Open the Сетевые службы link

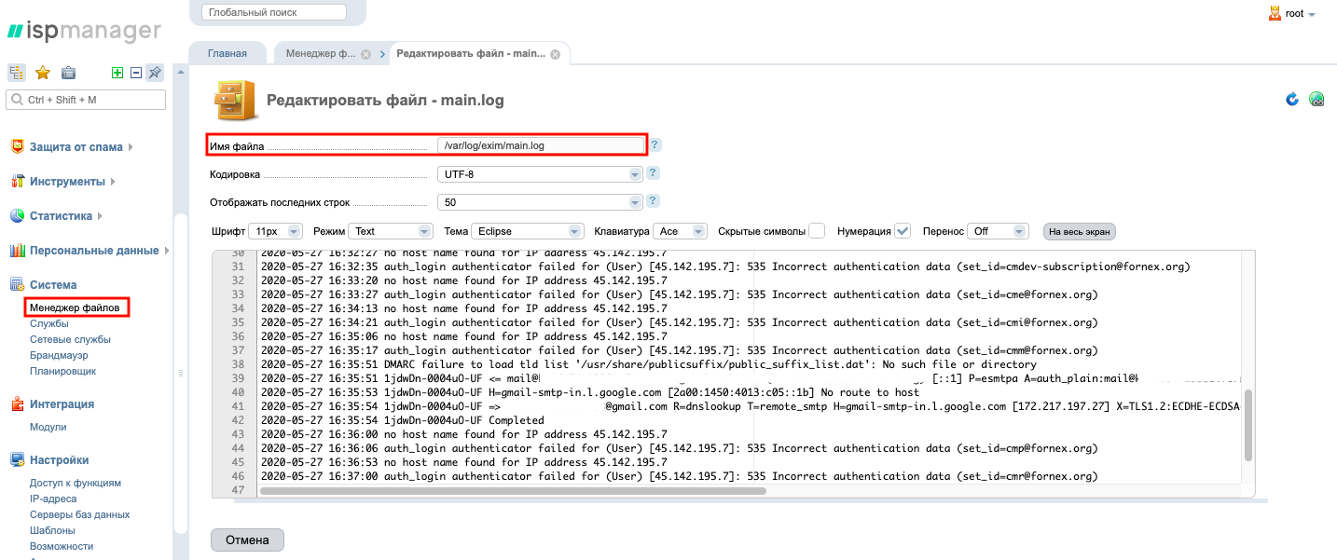70,339
